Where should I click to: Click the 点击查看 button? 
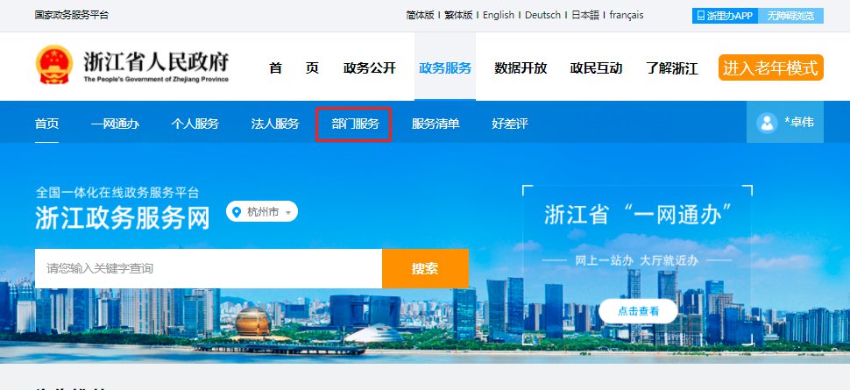[x=638, y=311]
